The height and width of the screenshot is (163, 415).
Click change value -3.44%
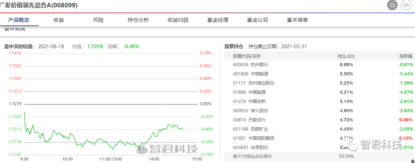(x=405, y=74)
